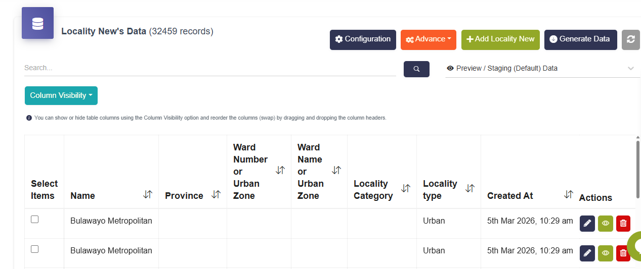Sort by Province column sort icon

tap(216, 194)
